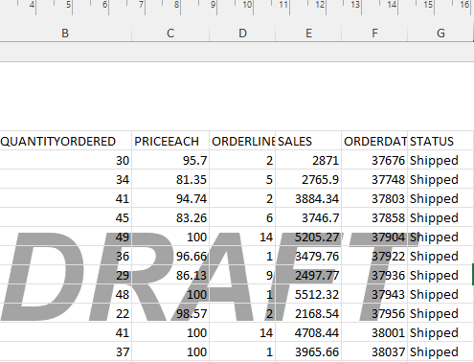Select order date cell 37943
This screenshot has width=474, height=362.
pos(374,294)
